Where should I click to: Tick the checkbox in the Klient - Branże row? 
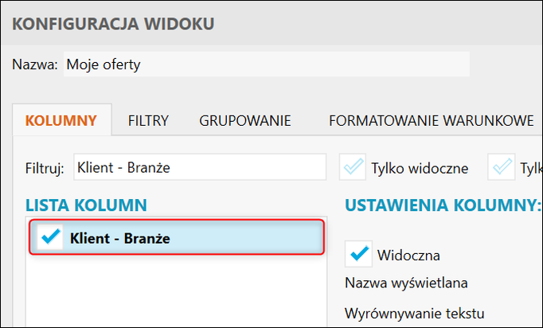pyautogui.click(x=49, y=238)
